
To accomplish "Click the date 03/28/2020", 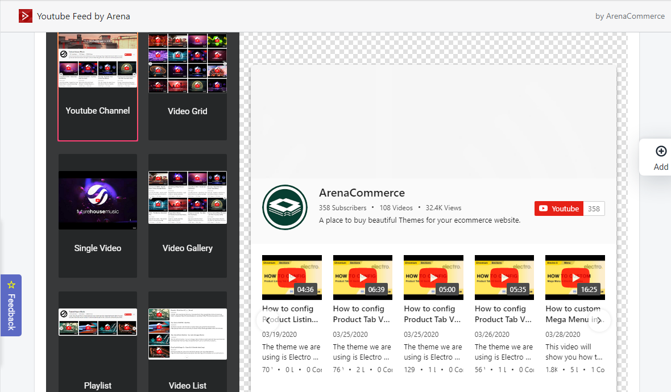I will [x=563, y=334].
